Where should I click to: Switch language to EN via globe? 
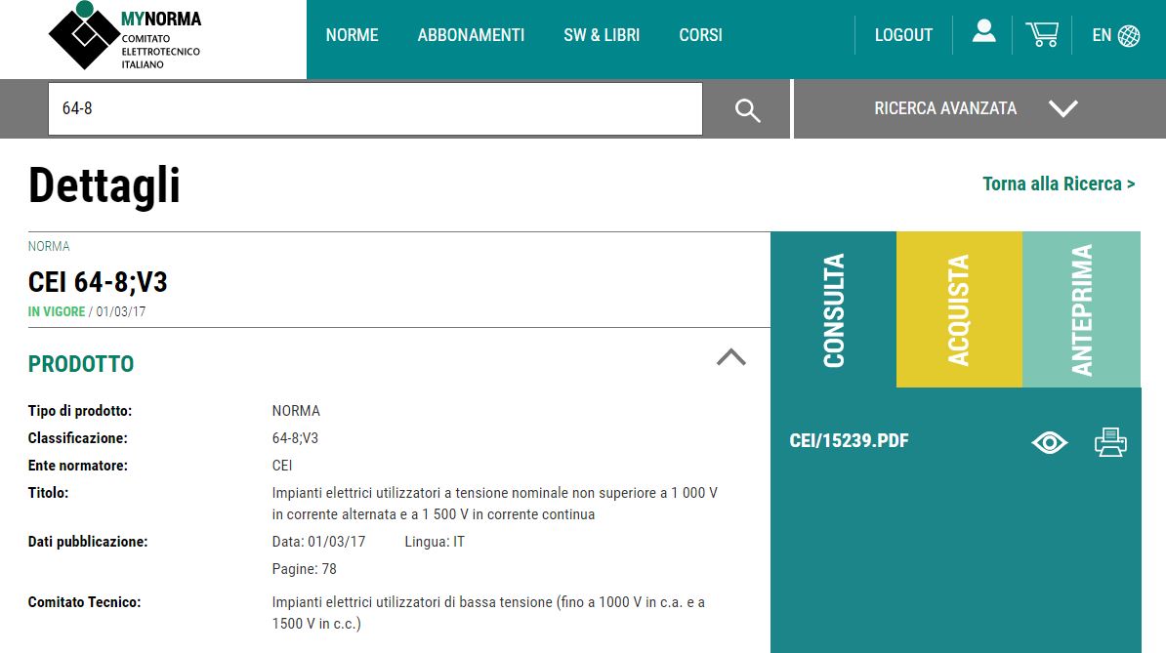point(1115,35)
